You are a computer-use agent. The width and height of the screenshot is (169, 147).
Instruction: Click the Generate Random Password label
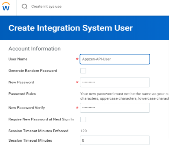point(33,71)
